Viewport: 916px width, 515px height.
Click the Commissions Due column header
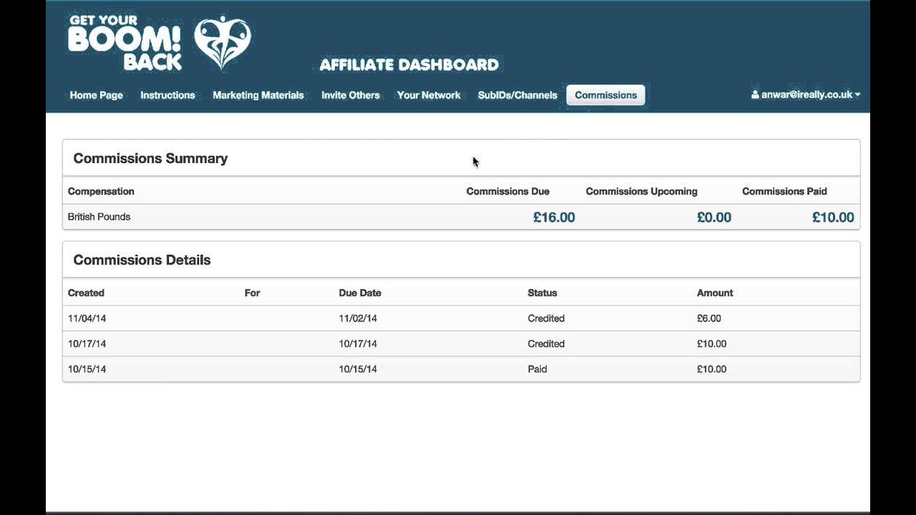coord(508,192)
